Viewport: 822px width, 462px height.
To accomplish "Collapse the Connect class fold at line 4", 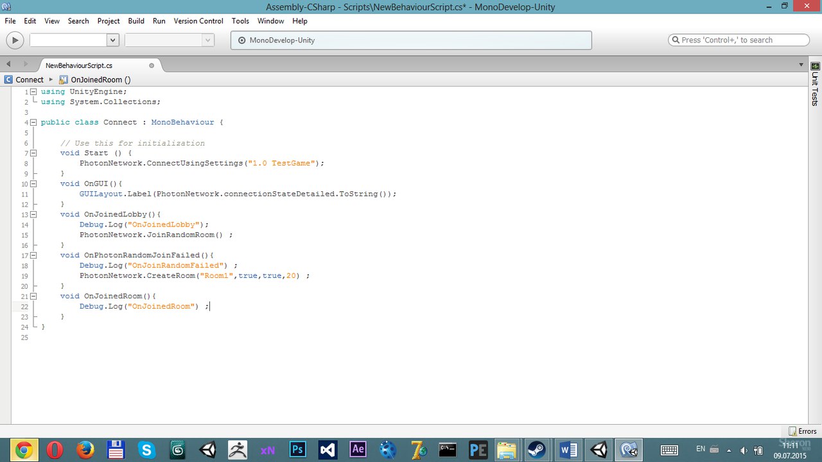I will pyautogui.click(x=33, y=123).
